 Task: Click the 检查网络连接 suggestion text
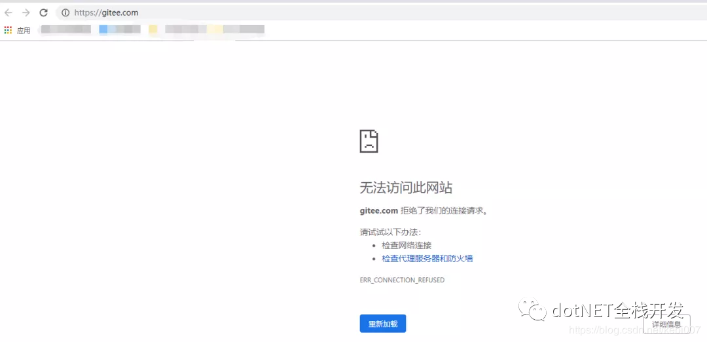(407, 246)
